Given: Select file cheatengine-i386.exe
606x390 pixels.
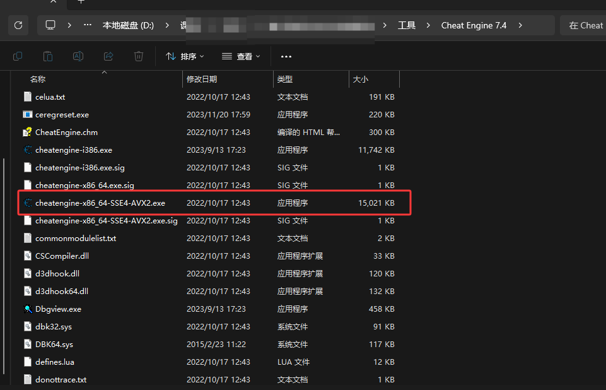Looking at the screenshot, I should pyautogui.click(x=74, y=150).
